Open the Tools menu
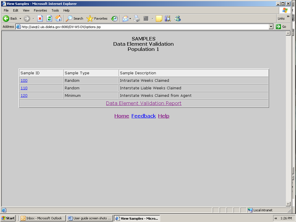Screen dimensions: 296x222 click(55, 10)
